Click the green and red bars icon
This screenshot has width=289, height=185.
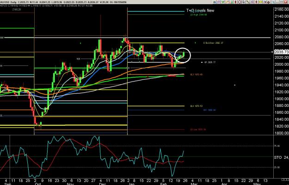pyautogui.click(x=231, y=2)
